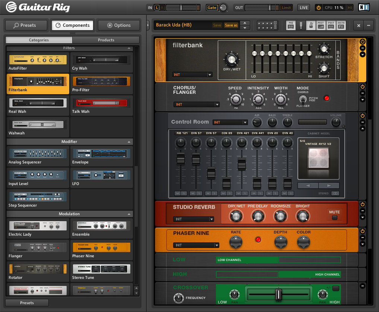Solo the CON 89 microphone channel

tap(230, 193)
